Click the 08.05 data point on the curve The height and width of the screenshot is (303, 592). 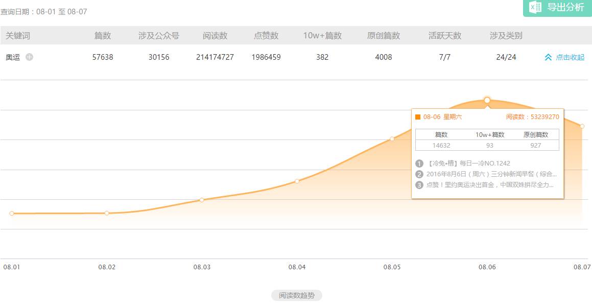click(x=392, y=138)
